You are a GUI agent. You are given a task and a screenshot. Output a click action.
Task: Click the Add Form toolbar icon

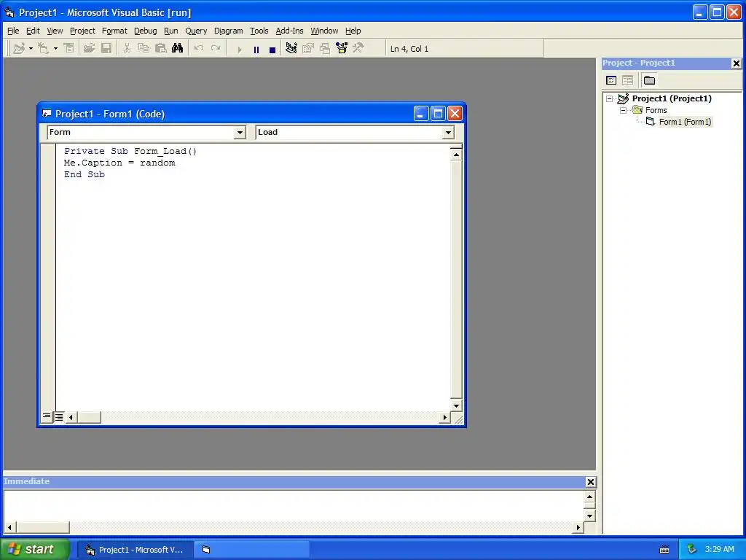point(43,49)
